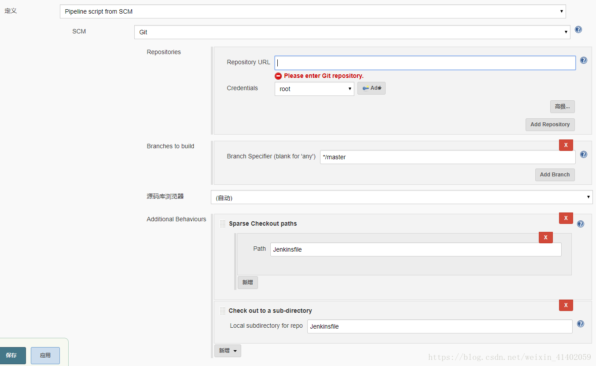Screen dimensions: 596x366
Task: Open the 新增 behaviours dropdown menu at bottom
Action: click(x=228, y=351)
